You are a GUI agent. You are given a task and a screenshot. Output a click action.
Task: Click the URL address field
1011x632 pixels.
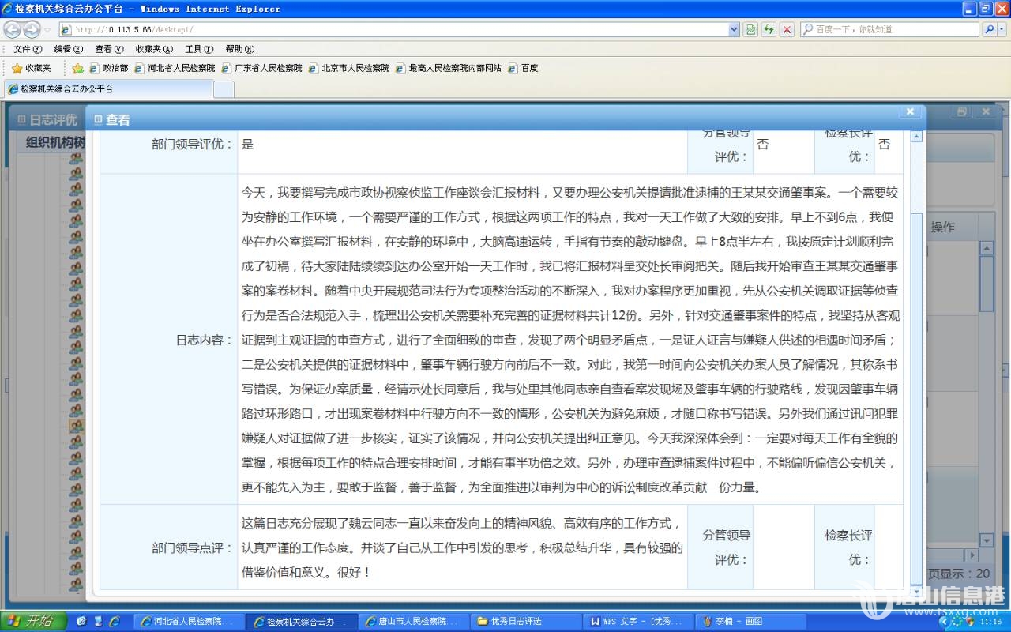click(395, 29)
